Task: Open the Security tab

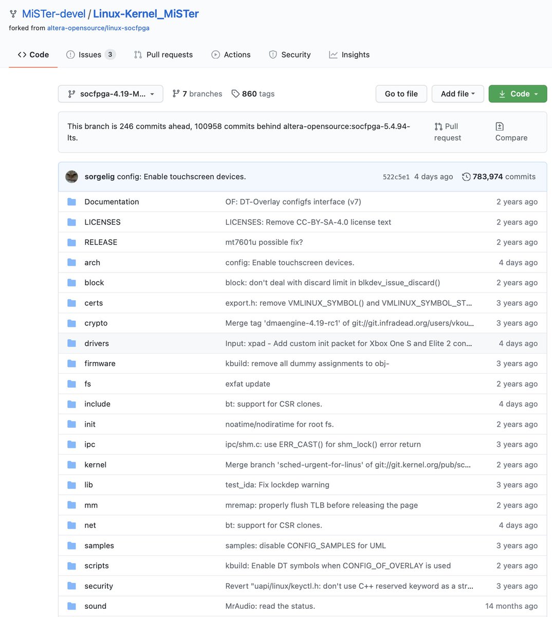Action: 290,55
